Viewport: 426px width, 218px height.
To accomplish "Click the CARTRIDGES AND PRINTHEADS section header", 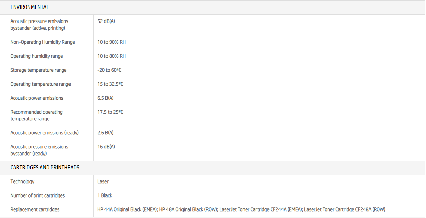I will 45,168.
